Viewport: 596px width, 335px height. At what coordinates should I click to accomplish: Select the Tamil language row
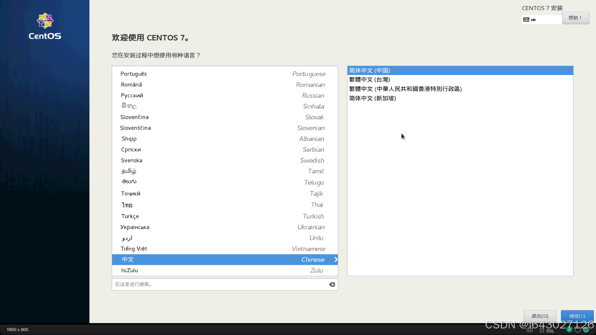(225, 171)
